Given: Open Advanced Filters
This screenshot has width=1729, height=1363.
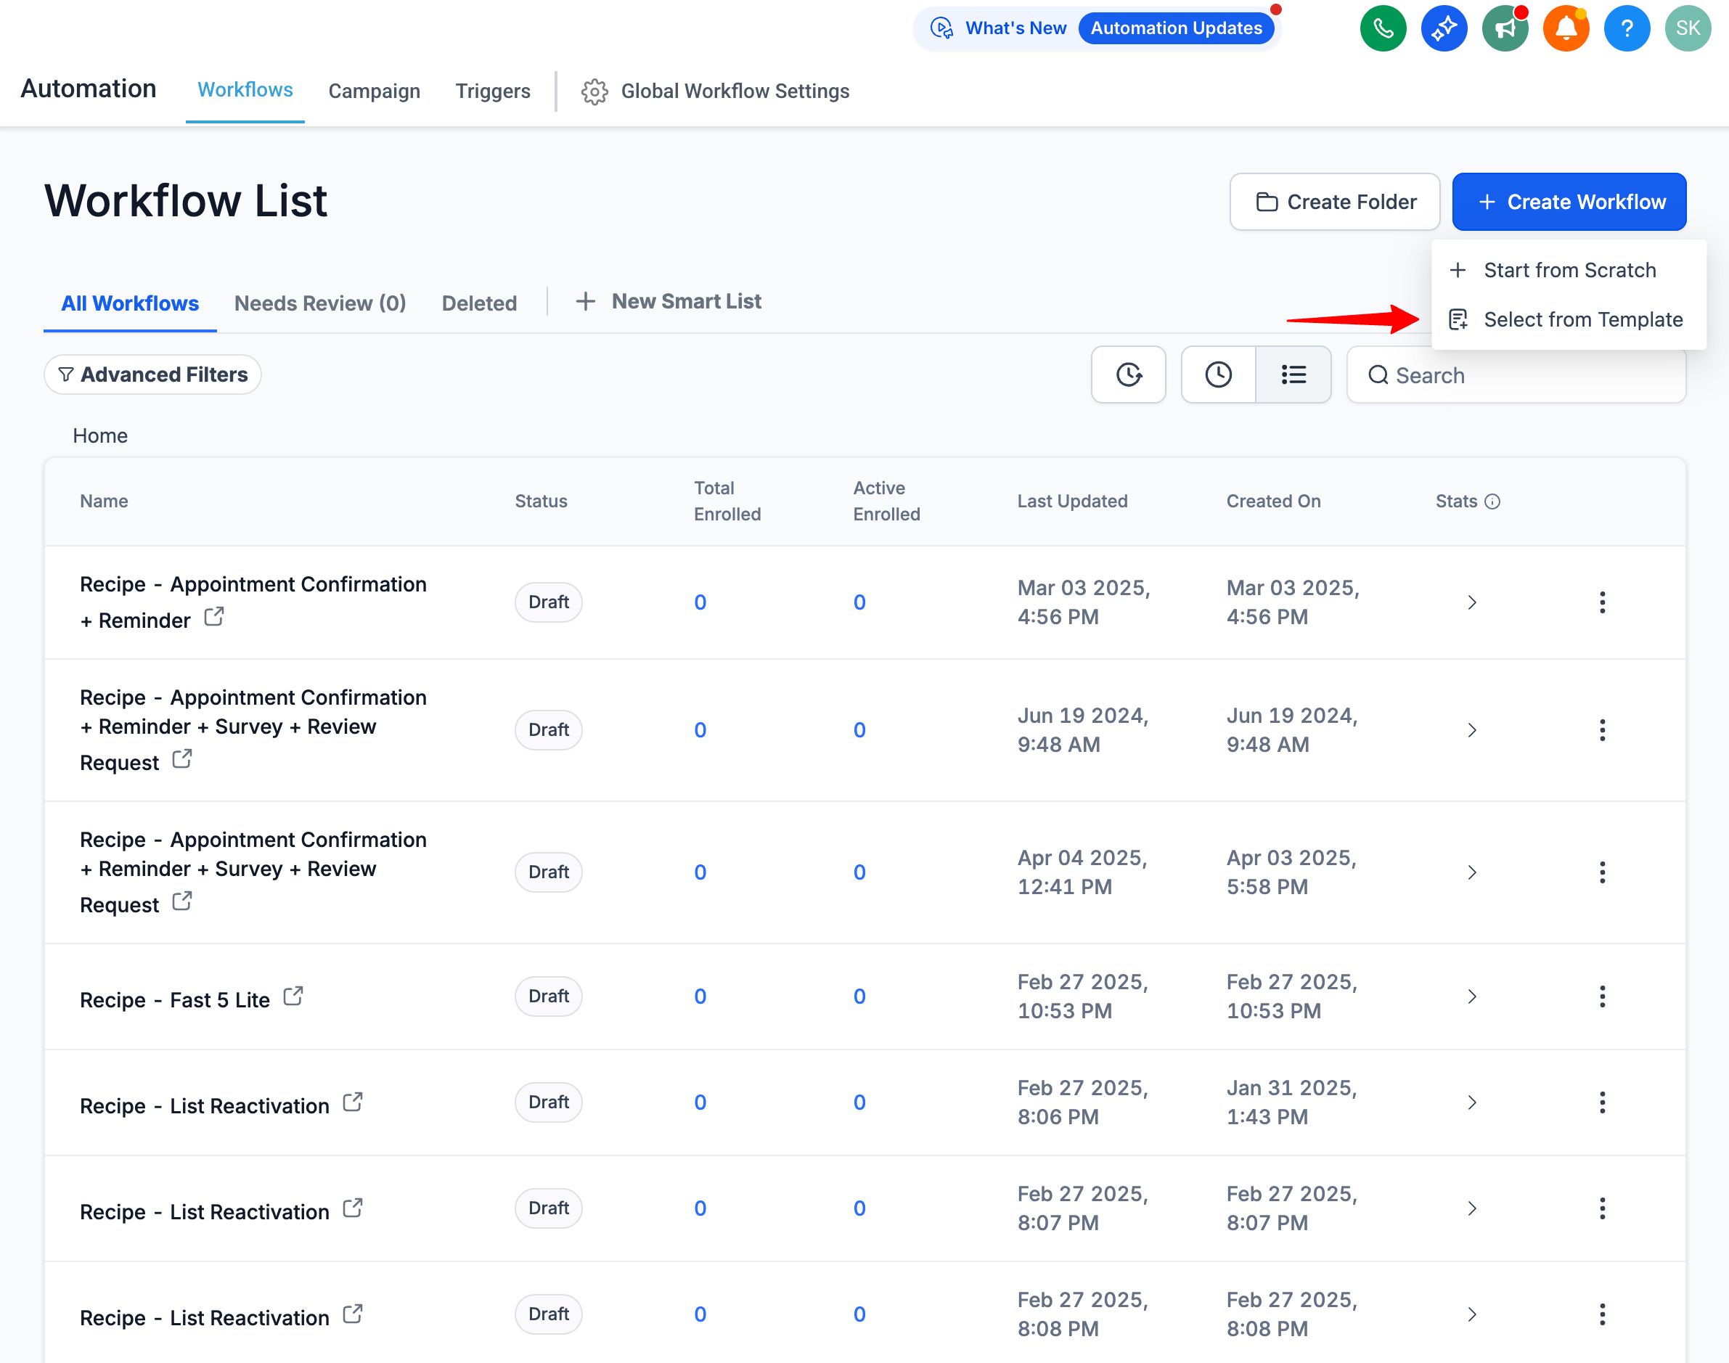Looking at the screenshot, I should click(152, 374).
